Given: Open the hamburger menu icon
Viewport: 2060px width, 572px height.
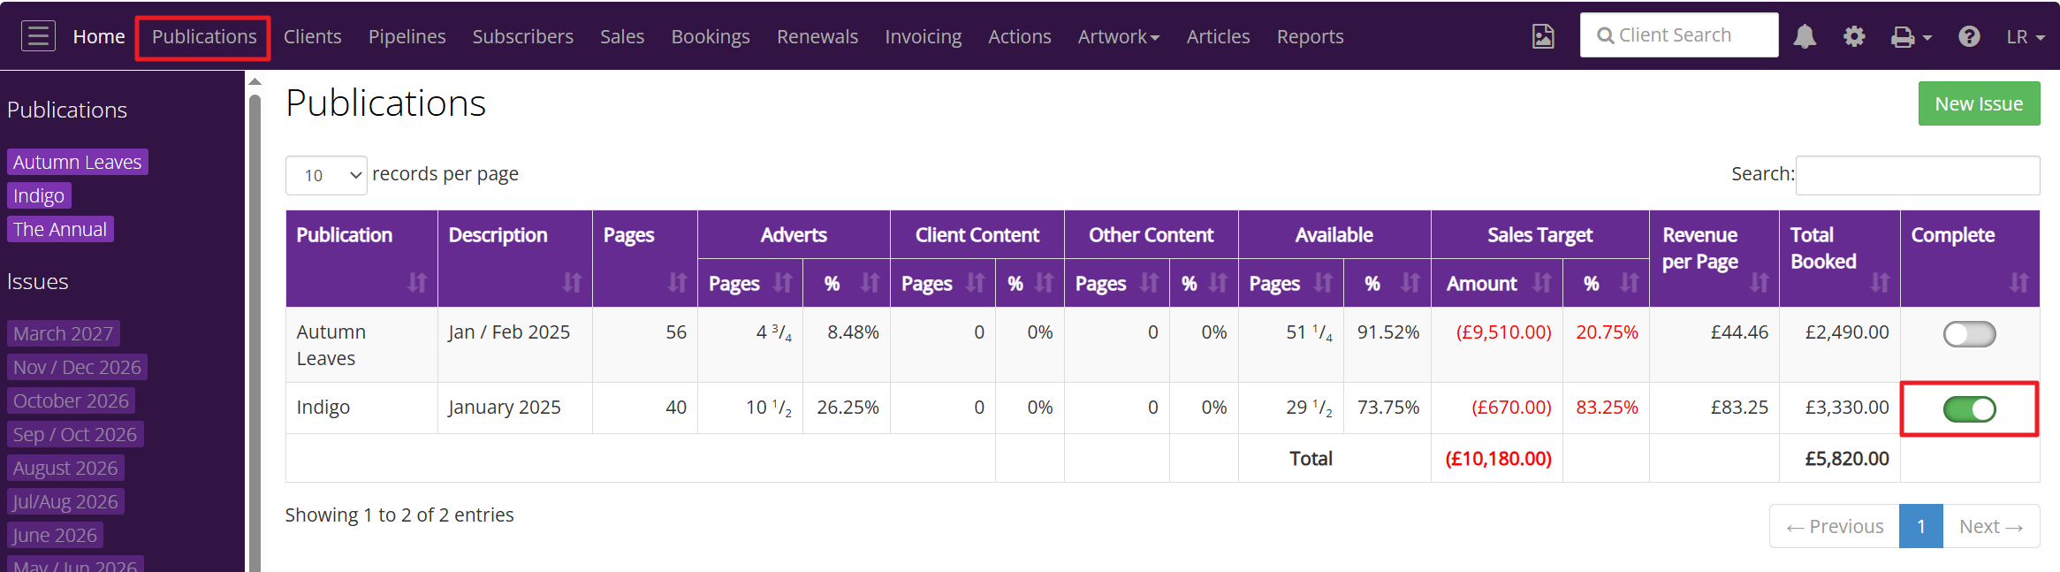Looking at the screenshot, I should click(38, 36).
